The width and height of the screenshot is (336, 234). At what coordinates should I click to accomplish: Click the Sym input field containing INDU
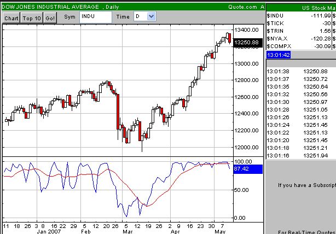95,17
